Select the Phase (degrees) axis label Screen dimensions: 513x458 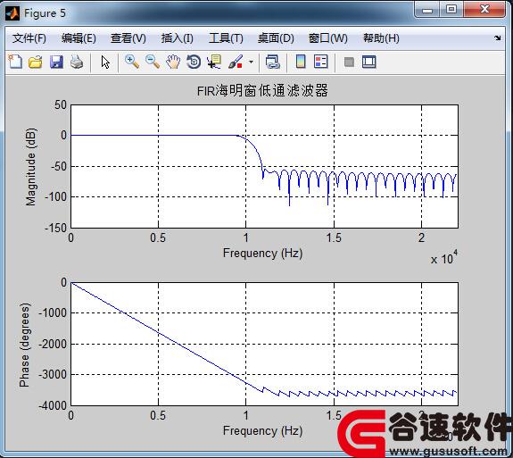pyautogui.click(x=25, y=345)
